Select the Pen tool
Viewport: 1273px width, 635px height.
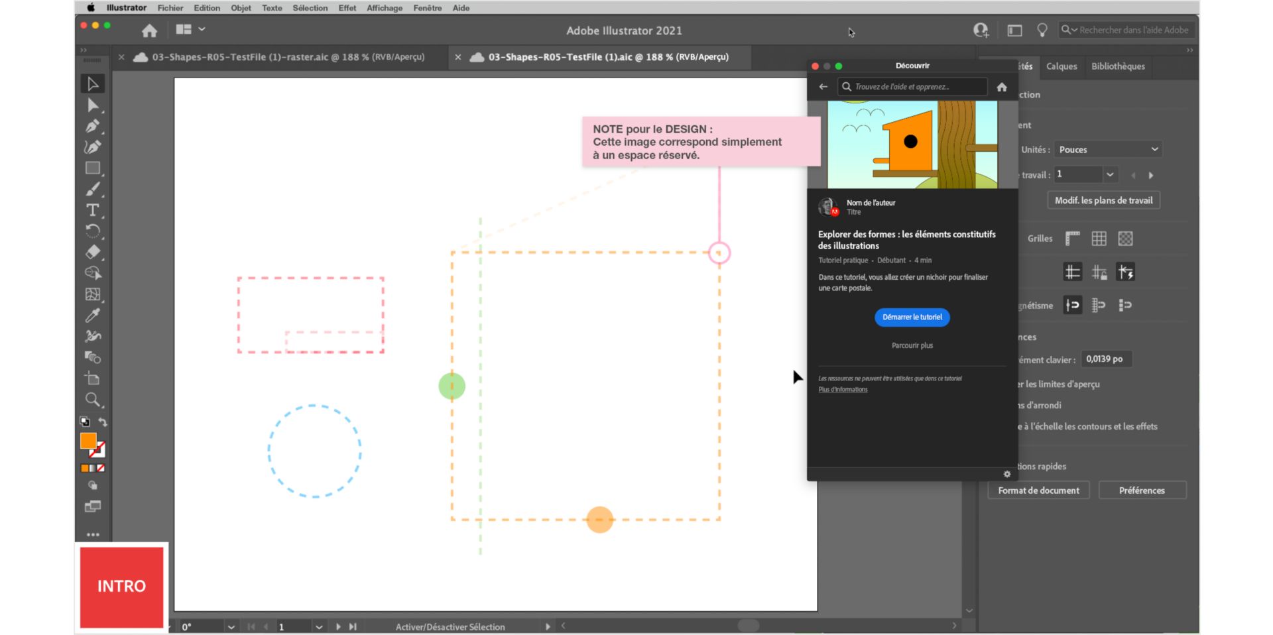pos(93,126)
